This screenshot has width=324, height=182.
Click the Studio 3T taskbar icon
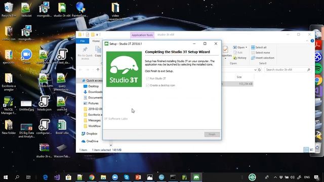(196, 177)
